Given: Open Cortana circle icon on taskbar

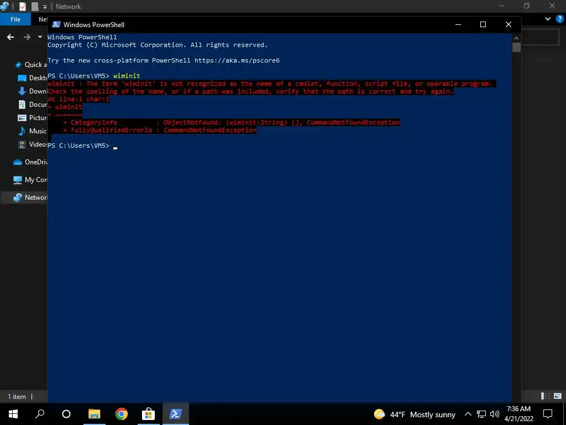Looking at the screenshot, I should click(66, 414).
